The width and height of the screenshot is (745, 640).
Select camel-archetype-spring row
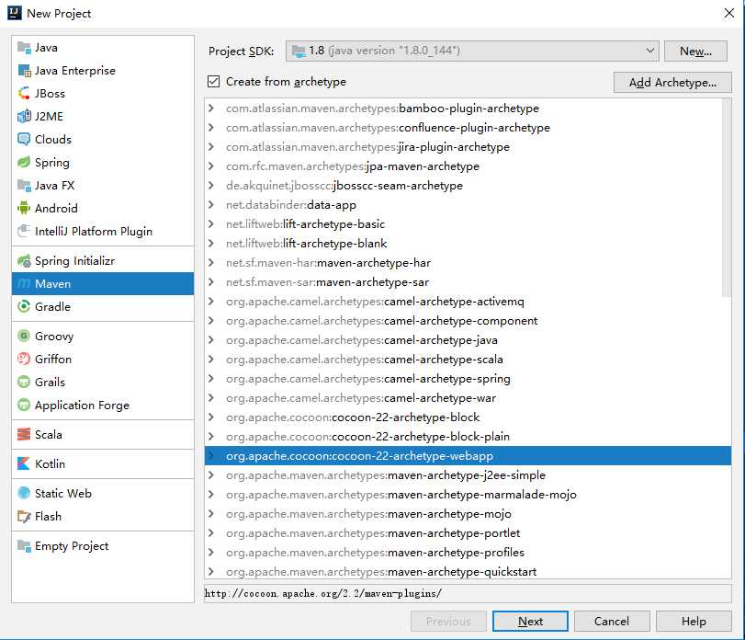pos(468,379)
